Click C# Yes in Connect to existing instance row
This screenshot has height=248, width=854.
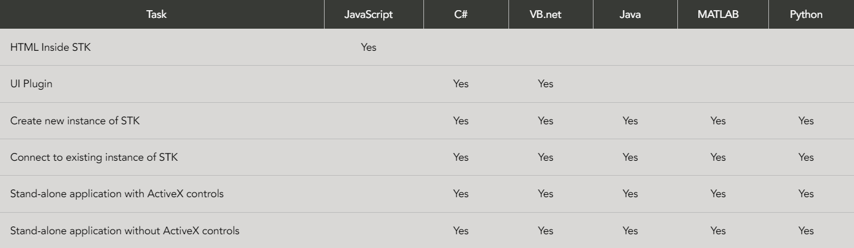(x=461, y=157)
